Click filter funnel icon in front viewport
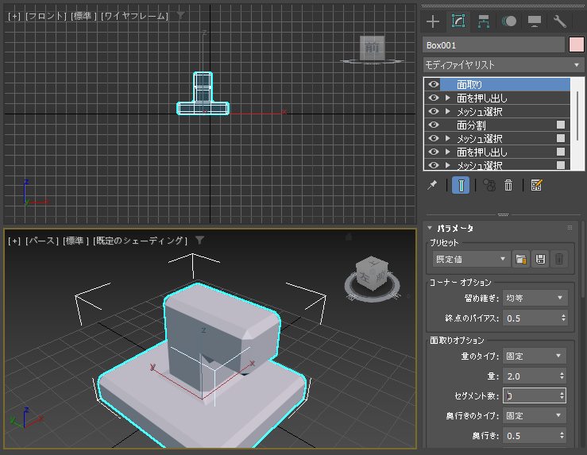Image resolution: width=587 pixels, height=455 pixels. [181, 16]
